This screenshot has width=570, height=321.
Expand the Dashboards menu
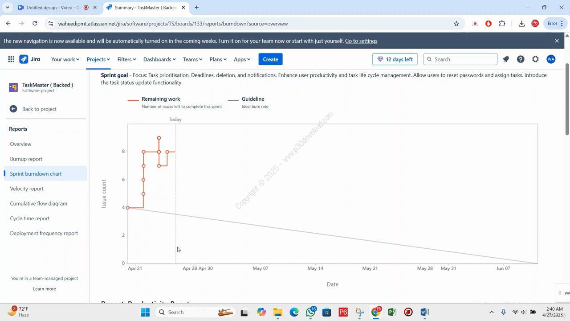(x=159, y=59)
